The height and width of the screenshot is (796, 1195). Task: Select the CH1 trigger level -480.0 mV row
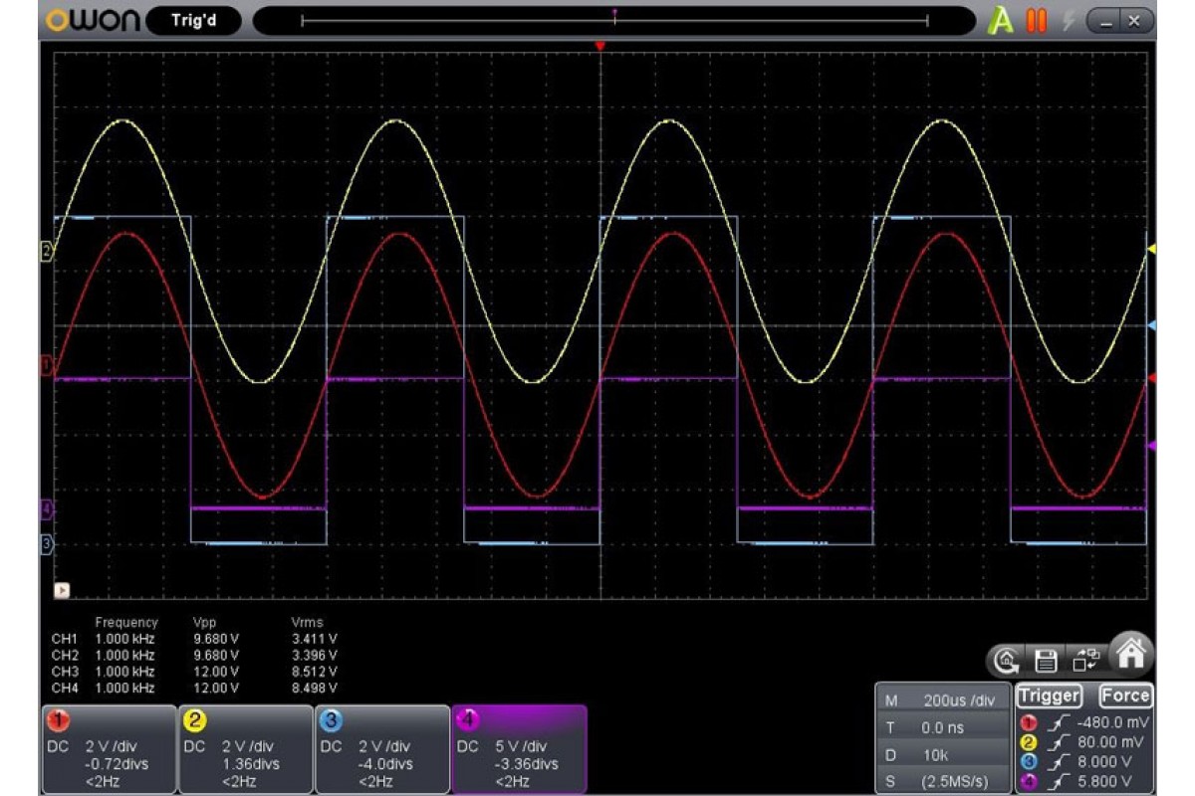(x=1085, y=723)
